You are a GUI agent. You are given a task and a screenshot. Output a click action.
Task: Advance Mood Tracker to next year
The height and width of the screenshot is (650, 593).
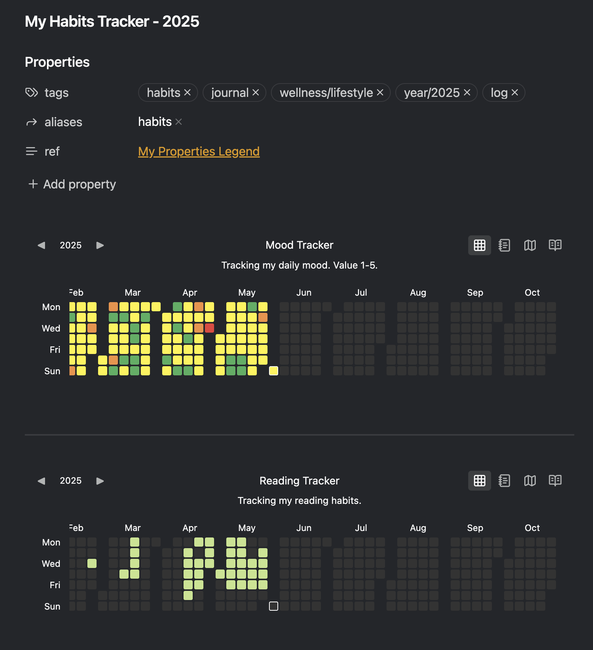(100, 245)
